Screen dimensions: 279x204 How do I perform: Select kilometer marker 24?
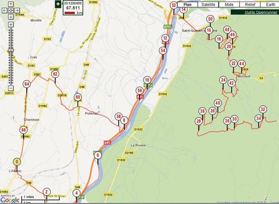click(223, 80)
